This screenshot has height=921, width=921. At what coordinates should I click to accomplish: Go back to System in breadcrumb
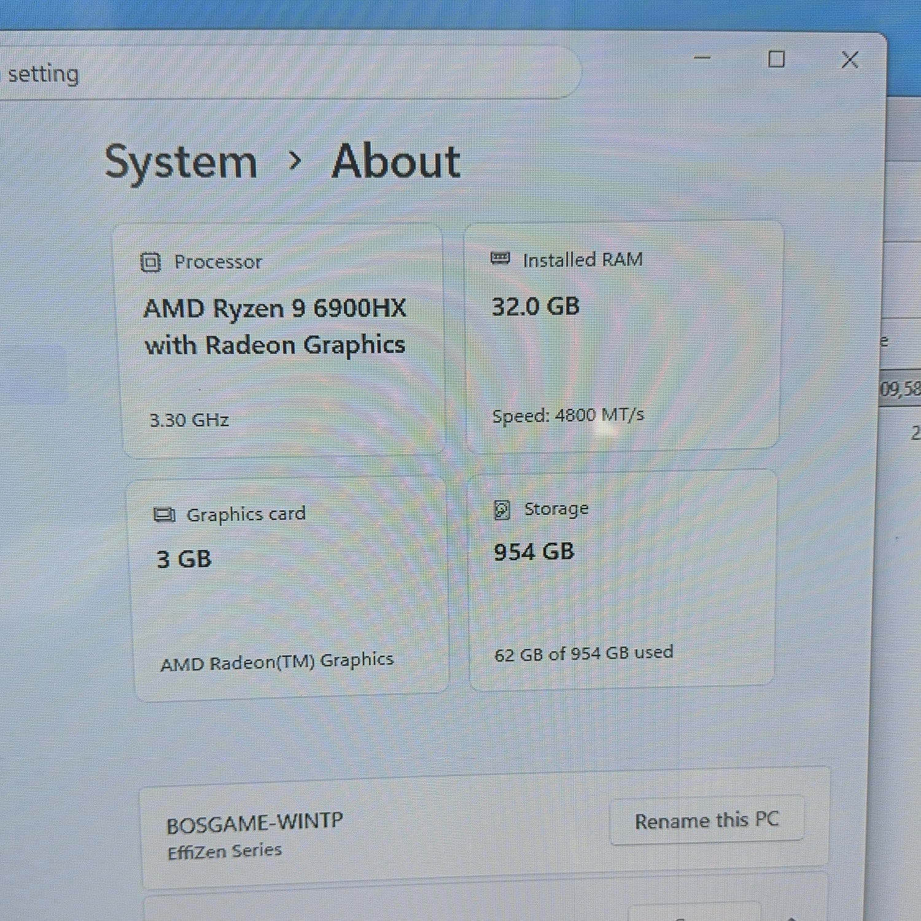(181, 162)
